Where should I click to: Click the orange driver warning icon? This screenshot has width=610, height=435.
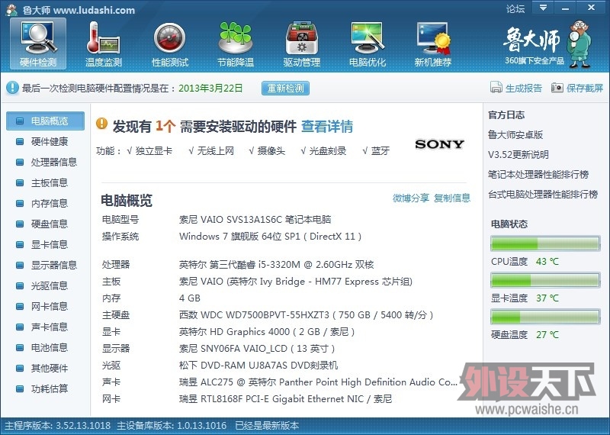[x=101, y=124]
